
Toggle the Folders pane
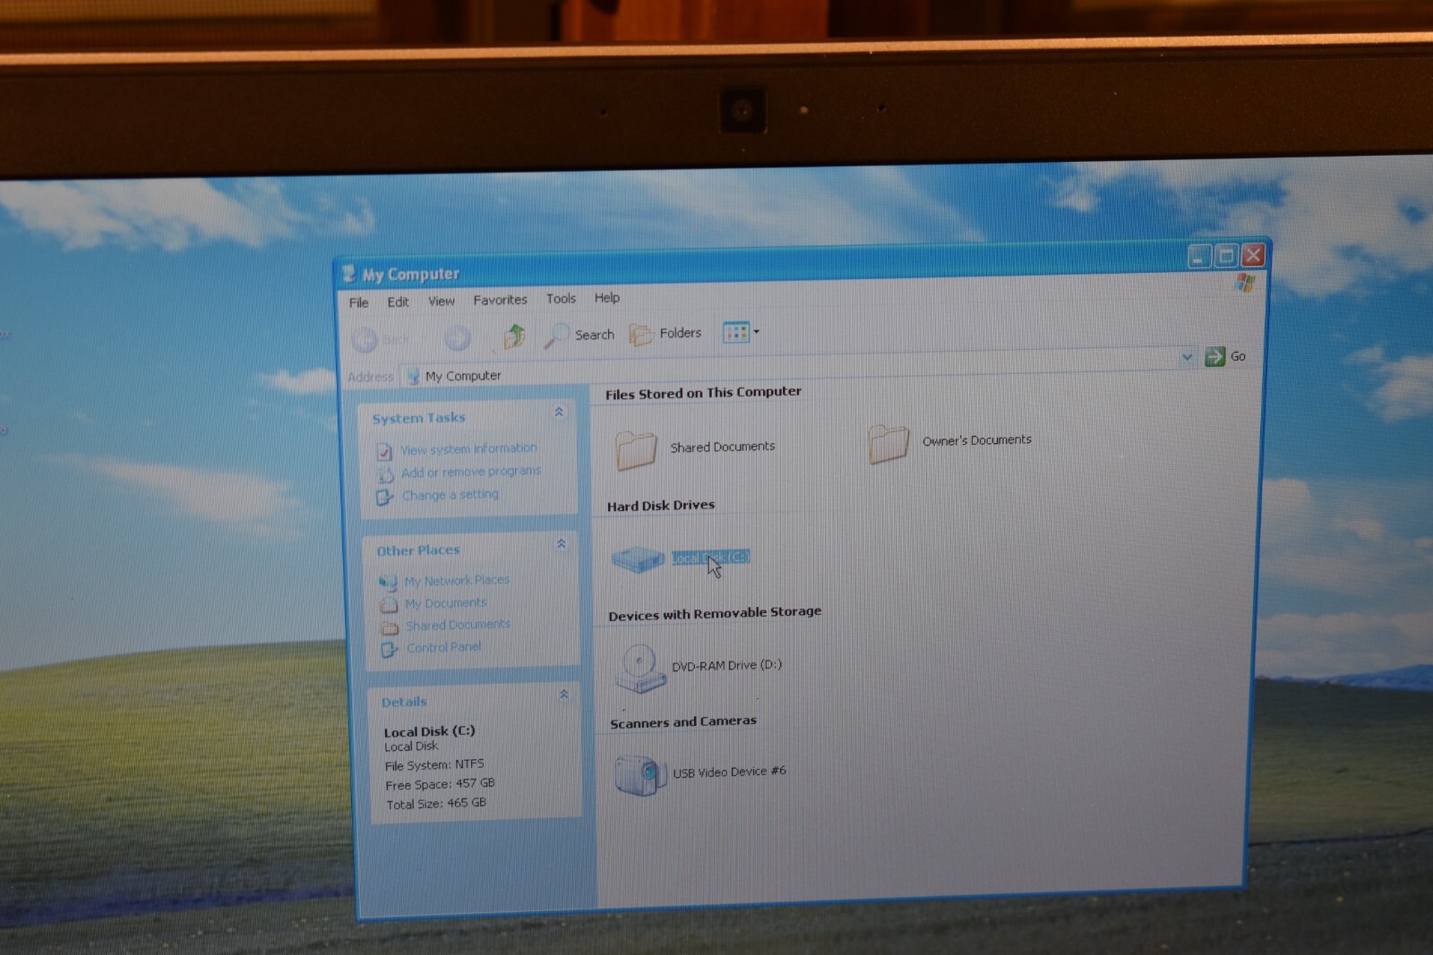click(x=665, y=333)
